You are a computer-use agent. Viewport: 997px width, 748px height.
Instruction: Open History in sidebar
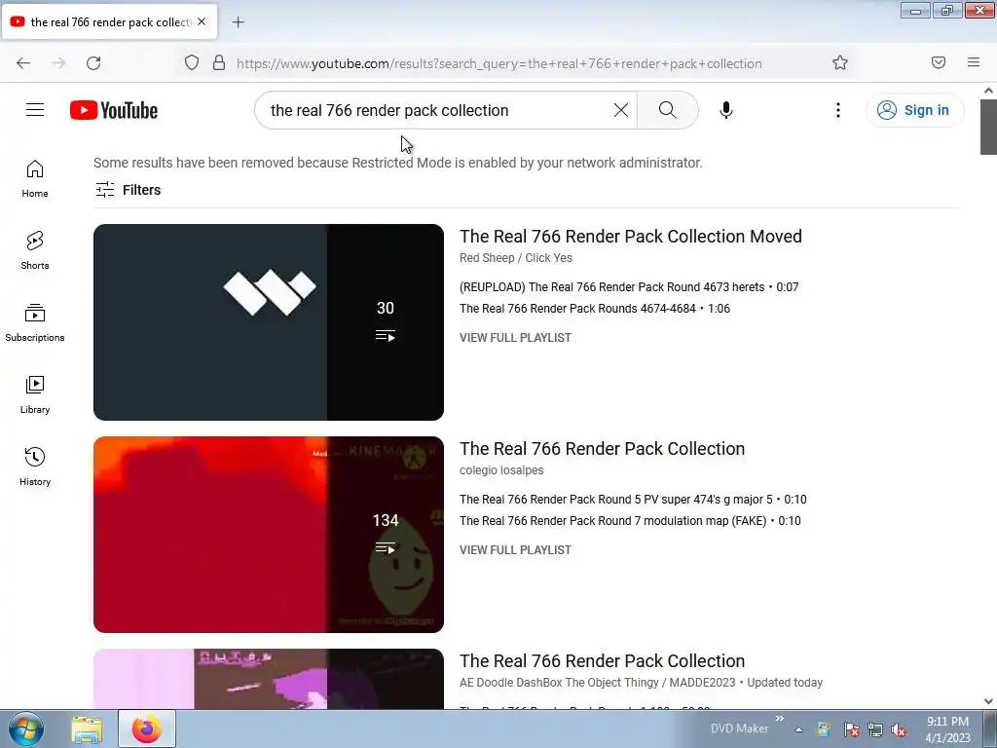point(35,467)
